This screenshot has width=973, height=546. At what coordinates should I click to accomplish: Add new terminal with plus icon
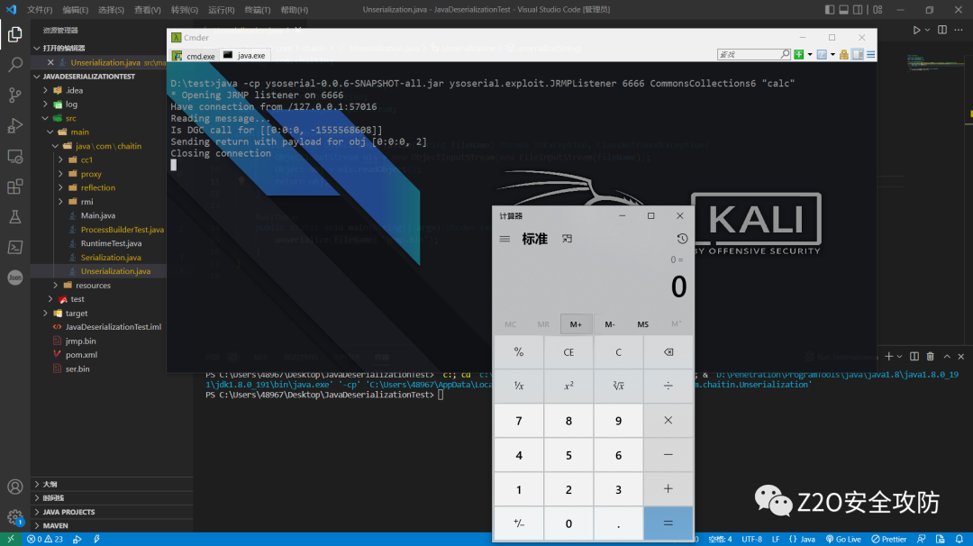(888, 357)
